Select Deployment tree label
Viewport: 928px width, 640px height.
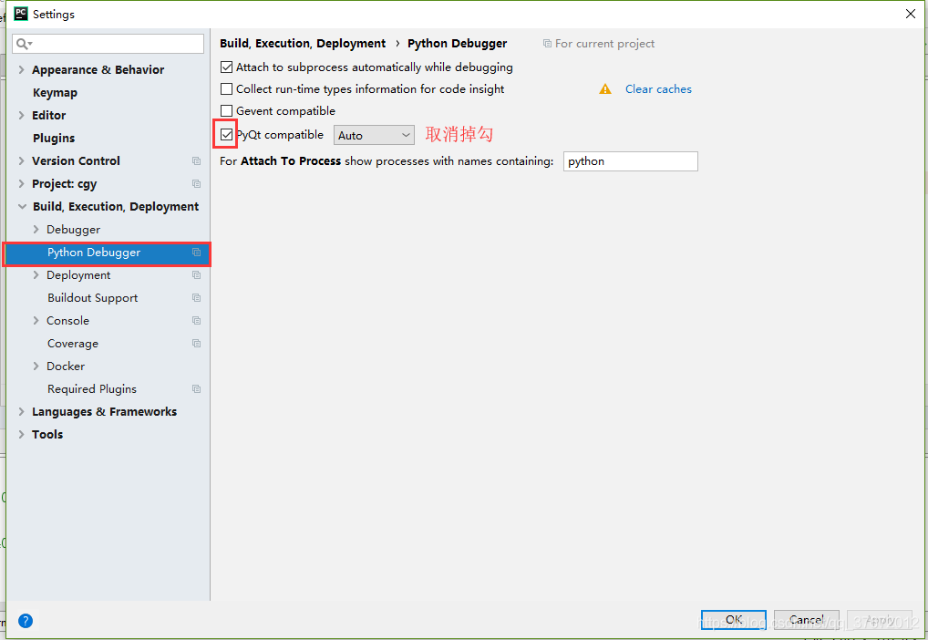coord(78,274)
